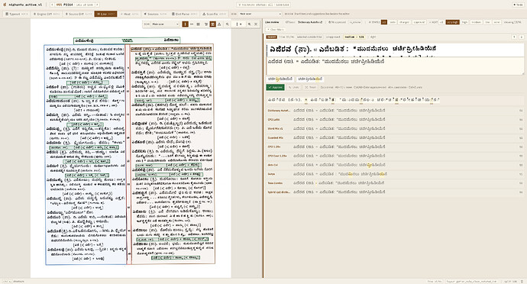
Task: Click into the line text editor field
Action: 396,66
